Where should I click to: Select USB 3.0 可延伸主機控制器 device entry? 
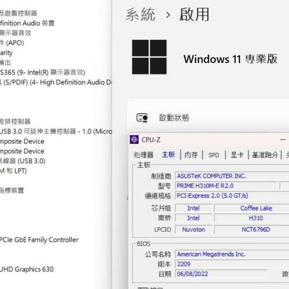56,131
